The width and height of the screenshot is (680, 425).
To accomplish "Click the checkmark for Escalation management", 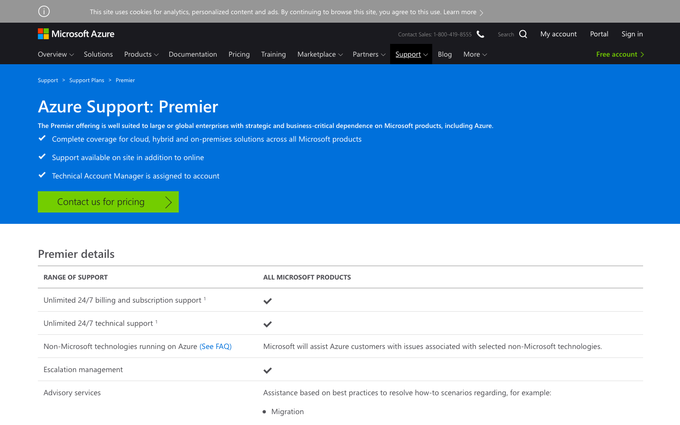I will coord(268,370).
